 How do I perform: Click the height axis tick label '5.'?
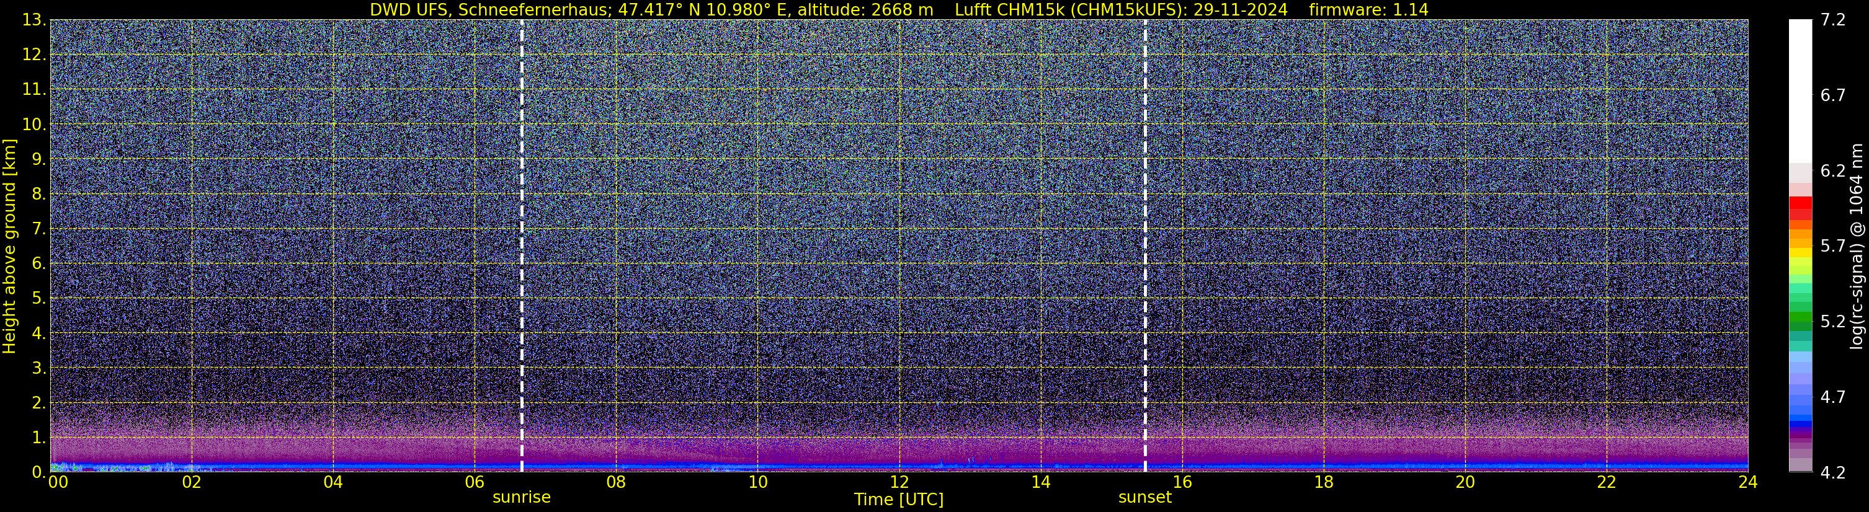coord(39,299)
